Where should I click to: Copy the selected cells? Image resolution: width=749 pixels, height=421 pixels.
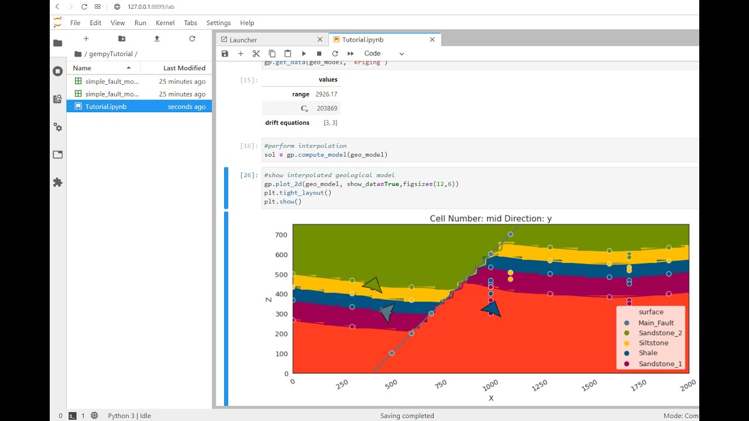[272, 53]
